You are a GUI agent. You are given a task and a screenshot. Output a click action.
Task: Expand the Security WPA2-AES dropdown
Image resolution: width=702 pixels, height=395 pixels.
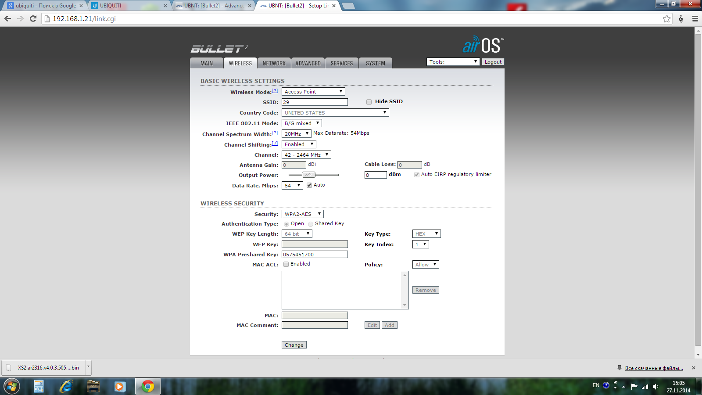(302, 214)
